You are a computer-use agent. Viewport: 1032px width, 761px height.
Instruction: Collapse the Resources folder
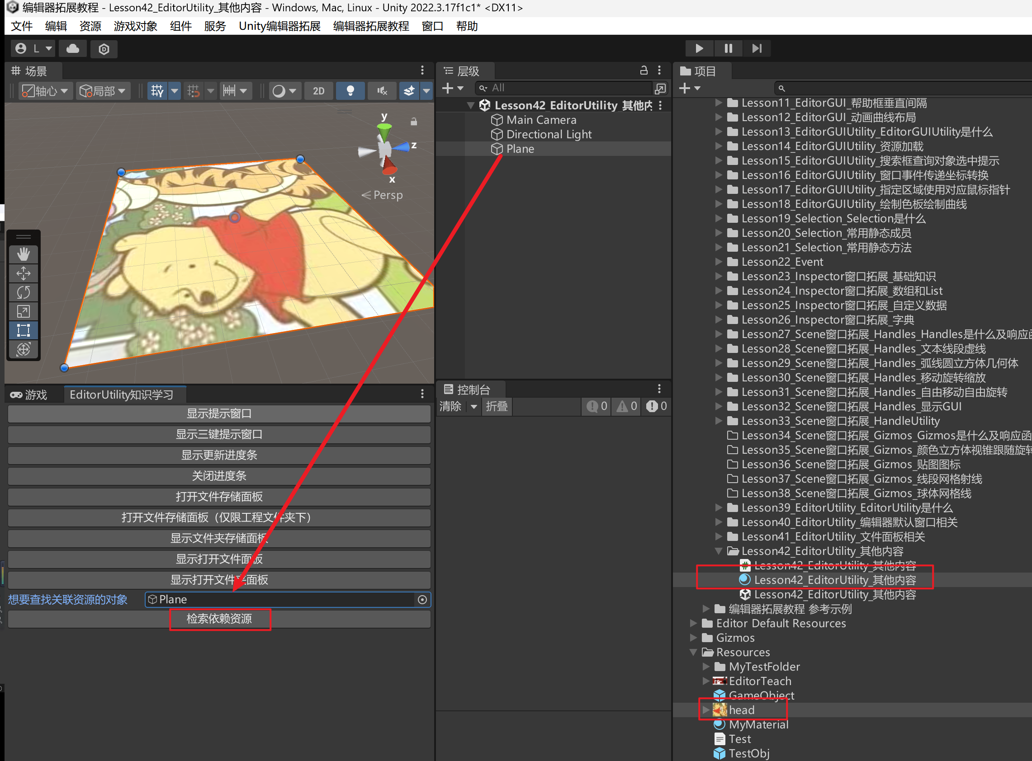pos(693,652)
